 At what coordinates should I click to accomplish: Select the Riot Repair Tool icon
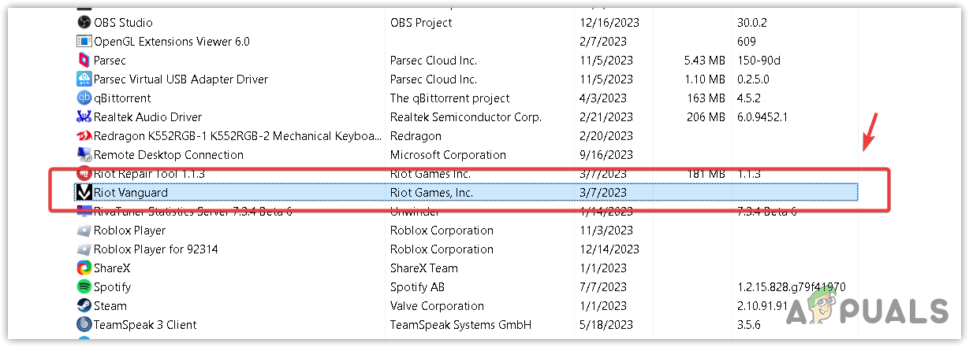pyautogui.click(x=84, y=174)
